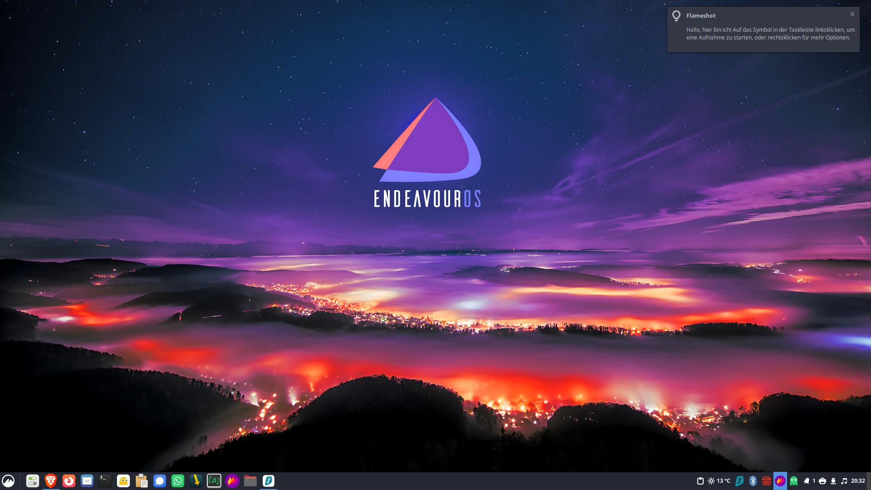Open the terminal emulator
Image resolution: width=871 pixels, height=490 pixels.
[105, 481]
